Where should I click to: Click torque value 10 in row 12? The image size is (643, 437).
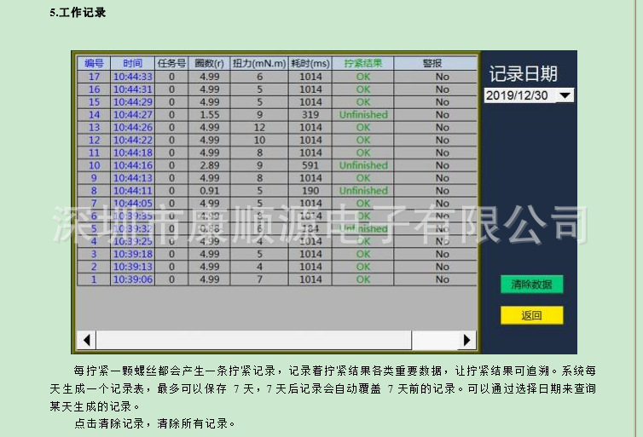point(259,140)
